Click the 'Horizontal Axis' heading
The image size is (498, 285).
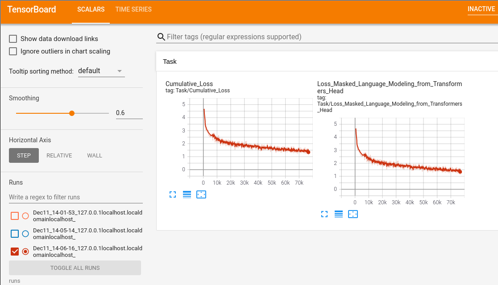(30, 140)
